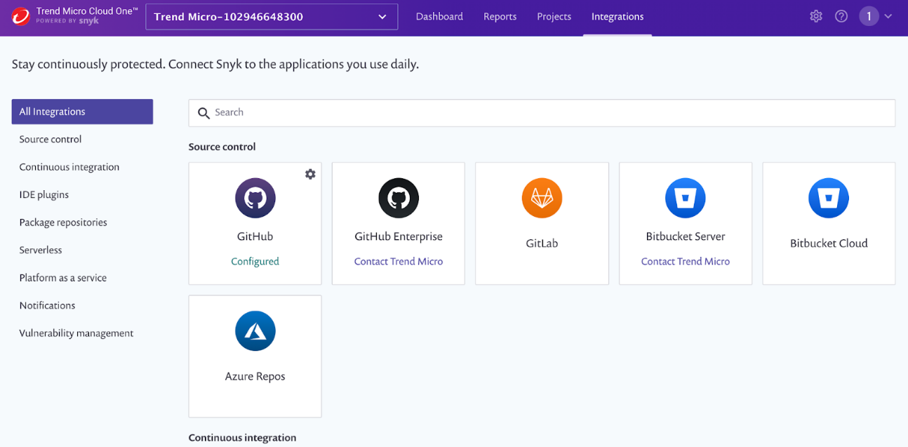The height and width of the screenshot is (447, 908).
Task: Open GitHub integration settings gear
Action: 310,174
